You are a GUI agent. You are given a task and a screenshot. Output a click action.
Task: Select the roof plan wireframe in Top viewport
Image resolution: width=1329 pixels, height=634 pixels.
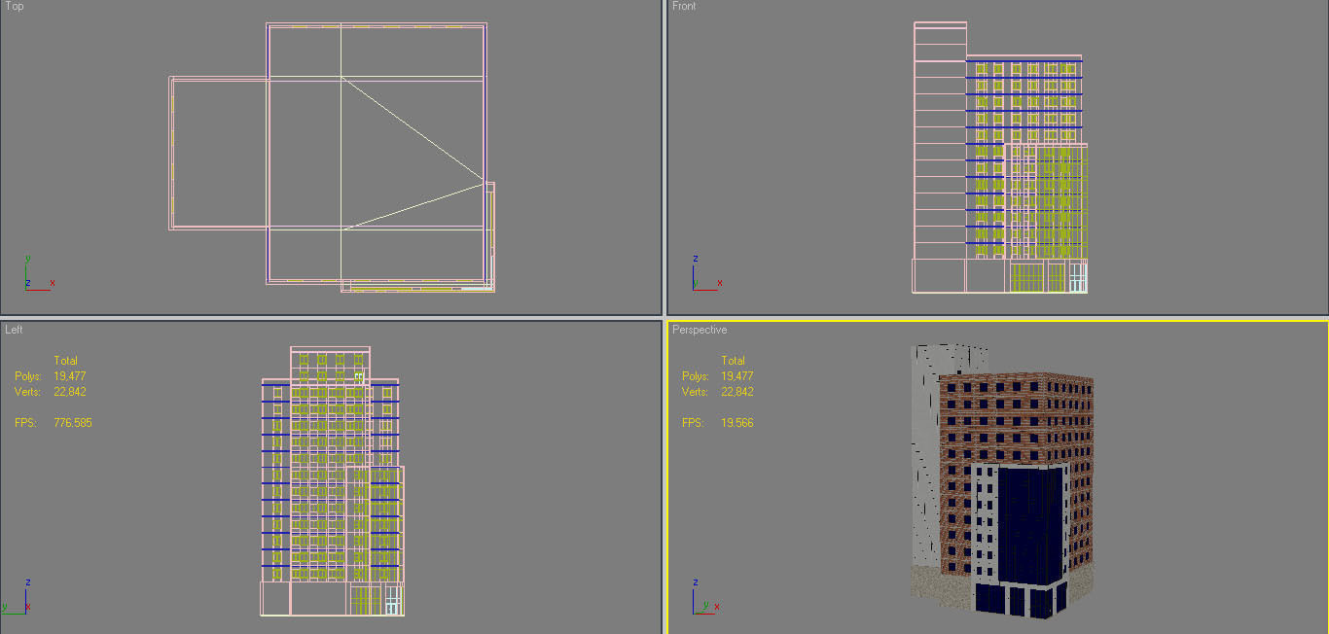pyautogui.click(x=333, y=158)
